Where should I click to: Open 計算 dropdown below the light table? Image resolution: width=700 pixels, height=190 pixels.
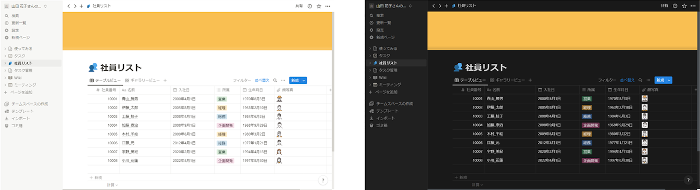point(112,185)
